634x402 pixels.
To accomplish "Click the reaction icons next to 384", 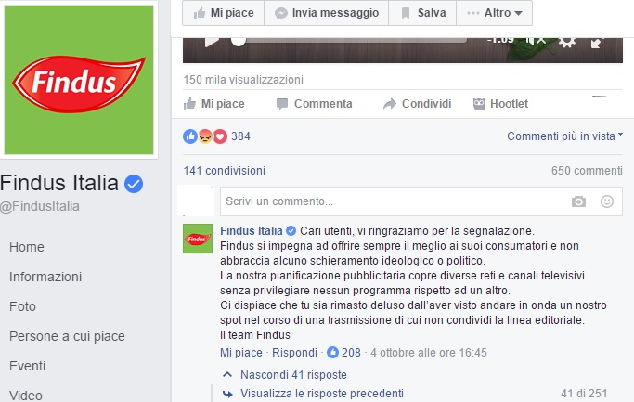I will coord(205,136).
